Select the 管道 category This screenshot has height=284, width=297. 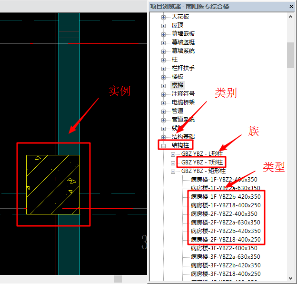click(178, 111)
